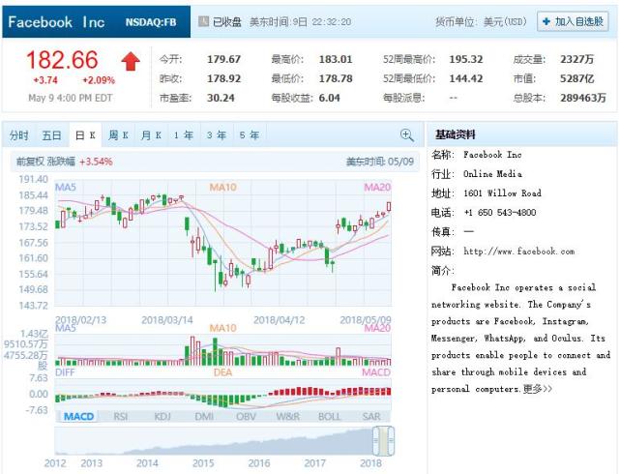Click the 最高价 value 183.01

(x=336, y=59)
